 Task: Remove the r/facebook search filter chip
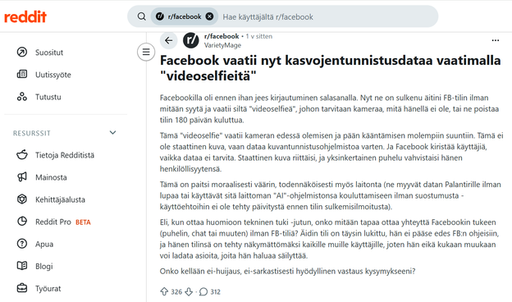click(x=209, y=16)
